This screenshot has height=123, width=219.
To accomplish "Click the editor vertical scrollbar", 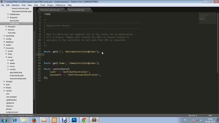I will 218,43.
